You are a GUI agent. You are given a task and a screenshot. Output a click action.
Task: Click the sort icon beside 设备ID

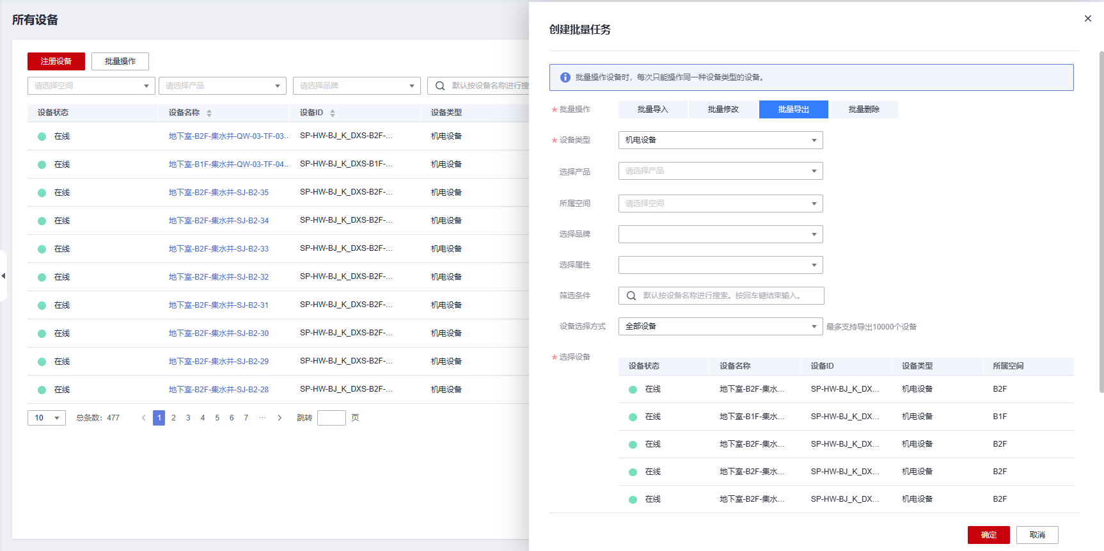pos(333,113)
